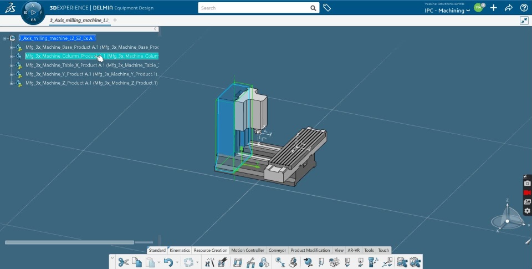
Task: Switch to the Motion Controller tab
Action: click(247, 250)
